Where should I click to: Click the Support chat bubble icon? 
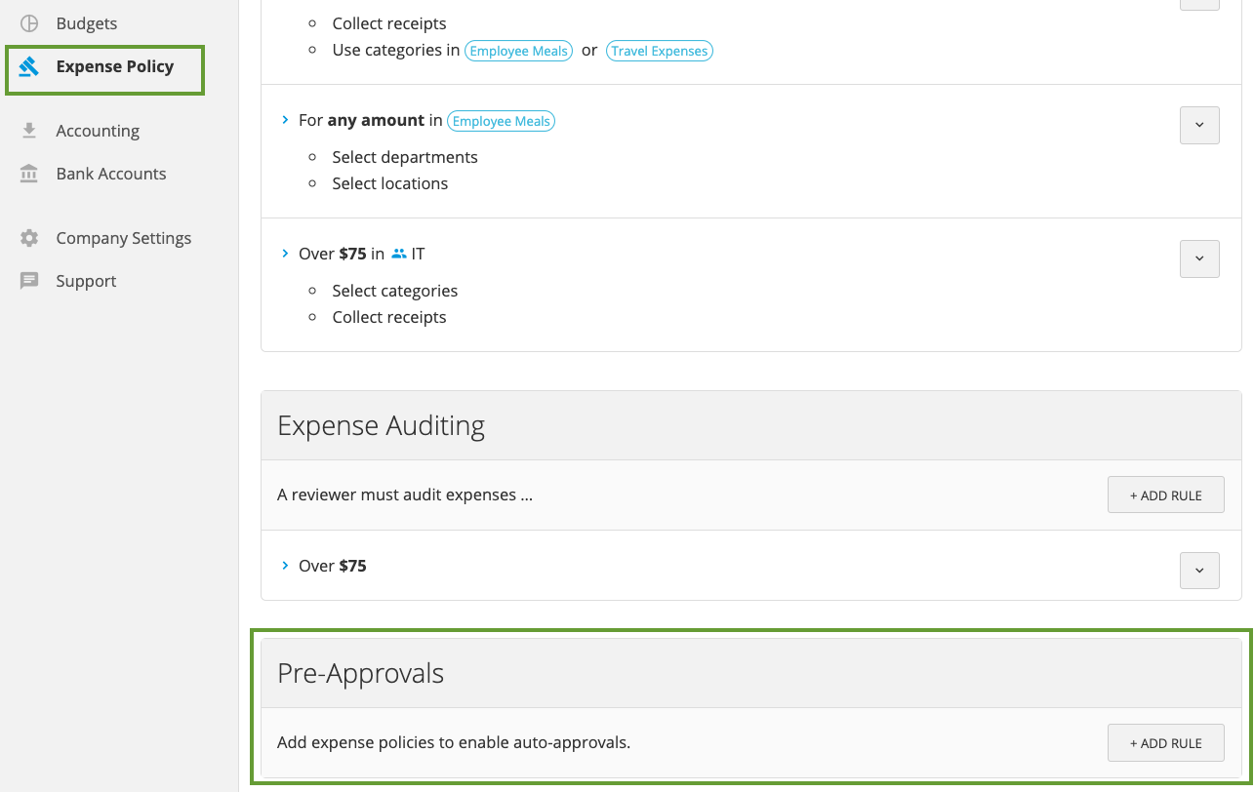tap(29, 281)
